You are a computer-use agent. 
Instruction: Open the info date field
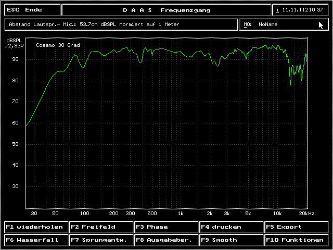pyautogui.click(x=300, y=10)
